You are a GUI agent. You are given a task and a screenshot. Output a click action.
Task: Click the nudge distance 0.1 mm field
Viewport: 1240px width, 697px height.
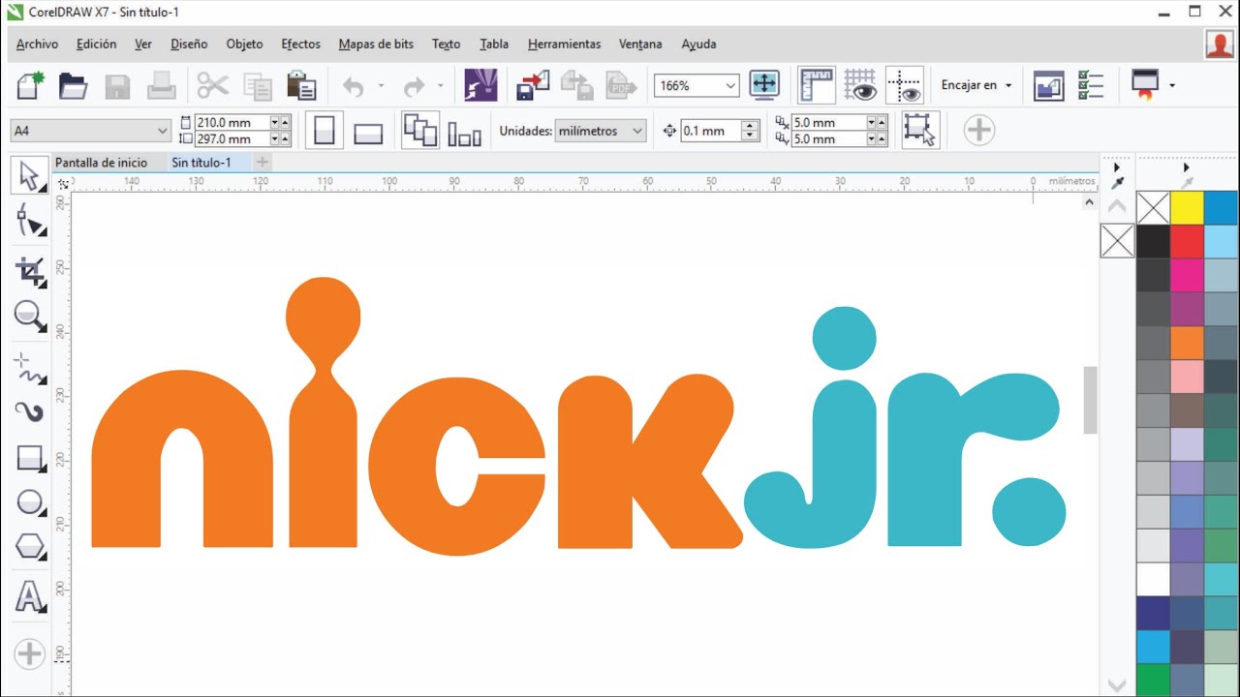point(710,131)
